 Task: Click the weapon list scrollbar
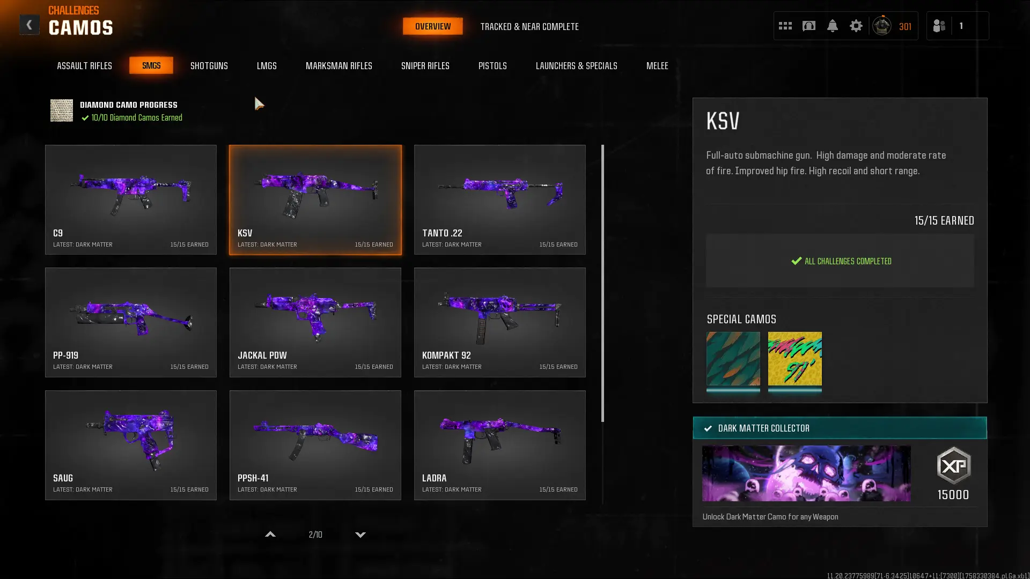click(x=602, y=283)
